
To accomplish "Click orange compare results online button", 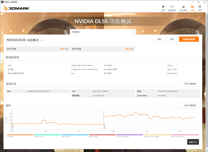I will click(189, 39).
